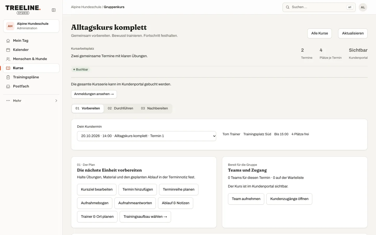Viewport: 376px width, 235px height.
Task: Open Mein Tag via house icon
Action: click(x=8, y=41)
